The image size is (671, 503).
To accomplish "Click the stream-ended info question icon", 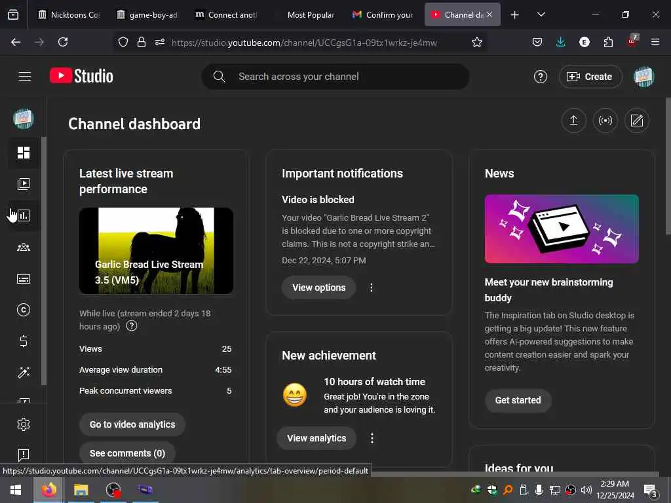I will click(x=132, y=326).
